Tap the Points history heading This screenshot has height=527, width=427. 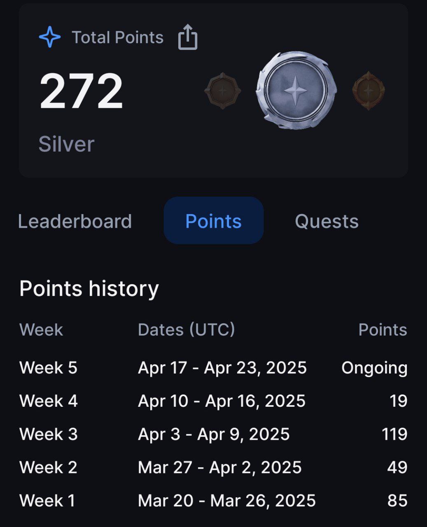click(89, 289)
